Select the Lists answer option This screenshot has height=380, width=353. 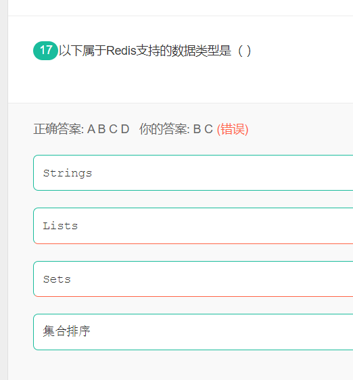point(193,226)
